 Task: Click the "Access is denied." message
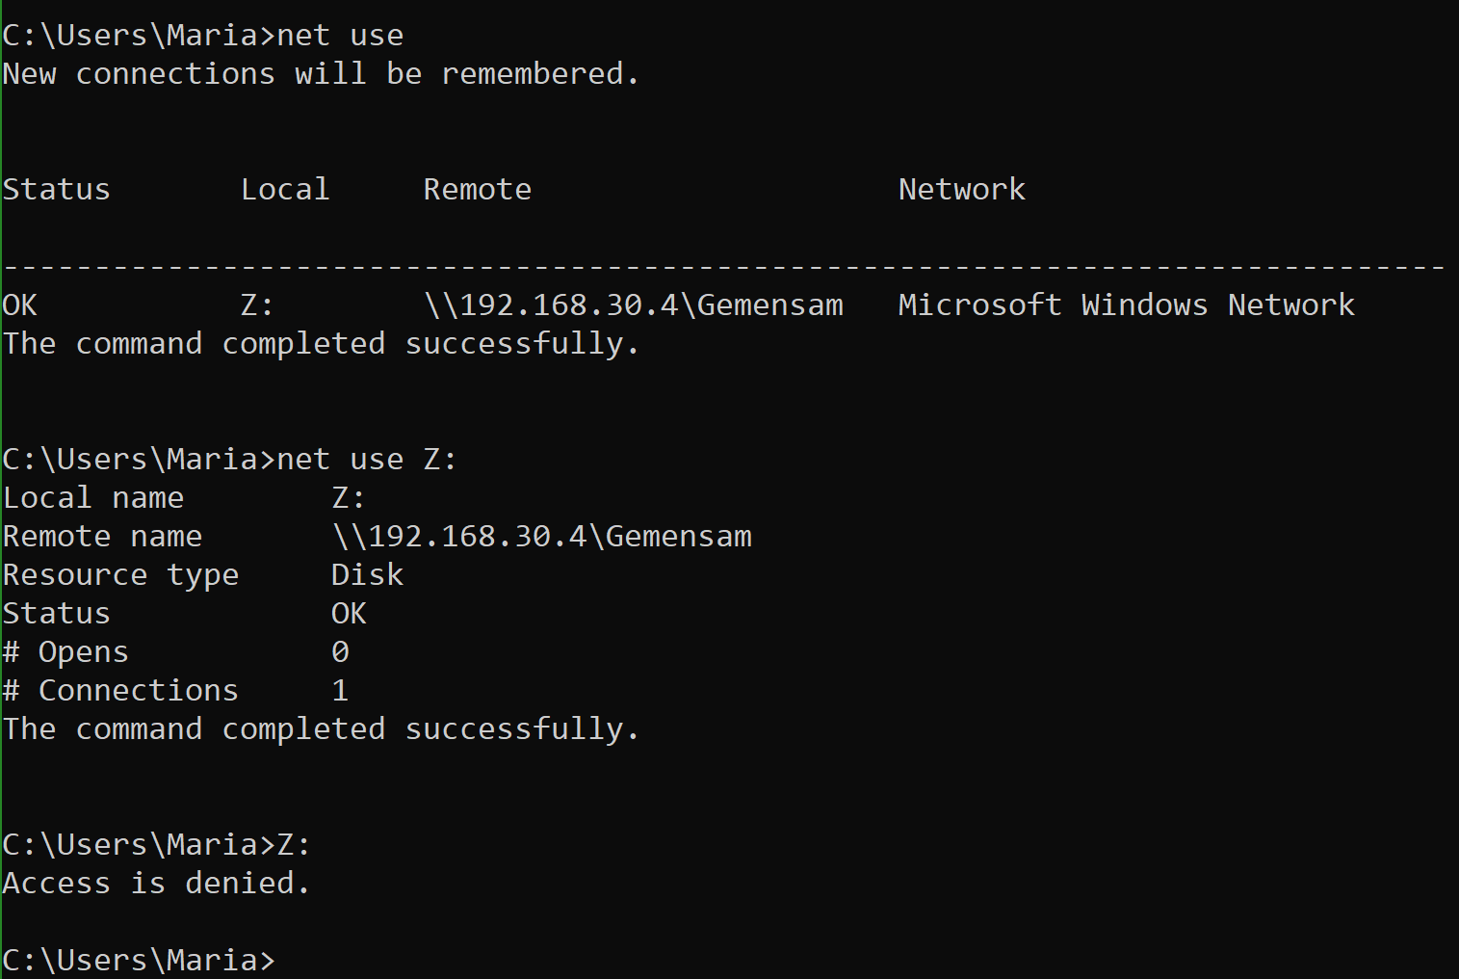tap(156, 884)
